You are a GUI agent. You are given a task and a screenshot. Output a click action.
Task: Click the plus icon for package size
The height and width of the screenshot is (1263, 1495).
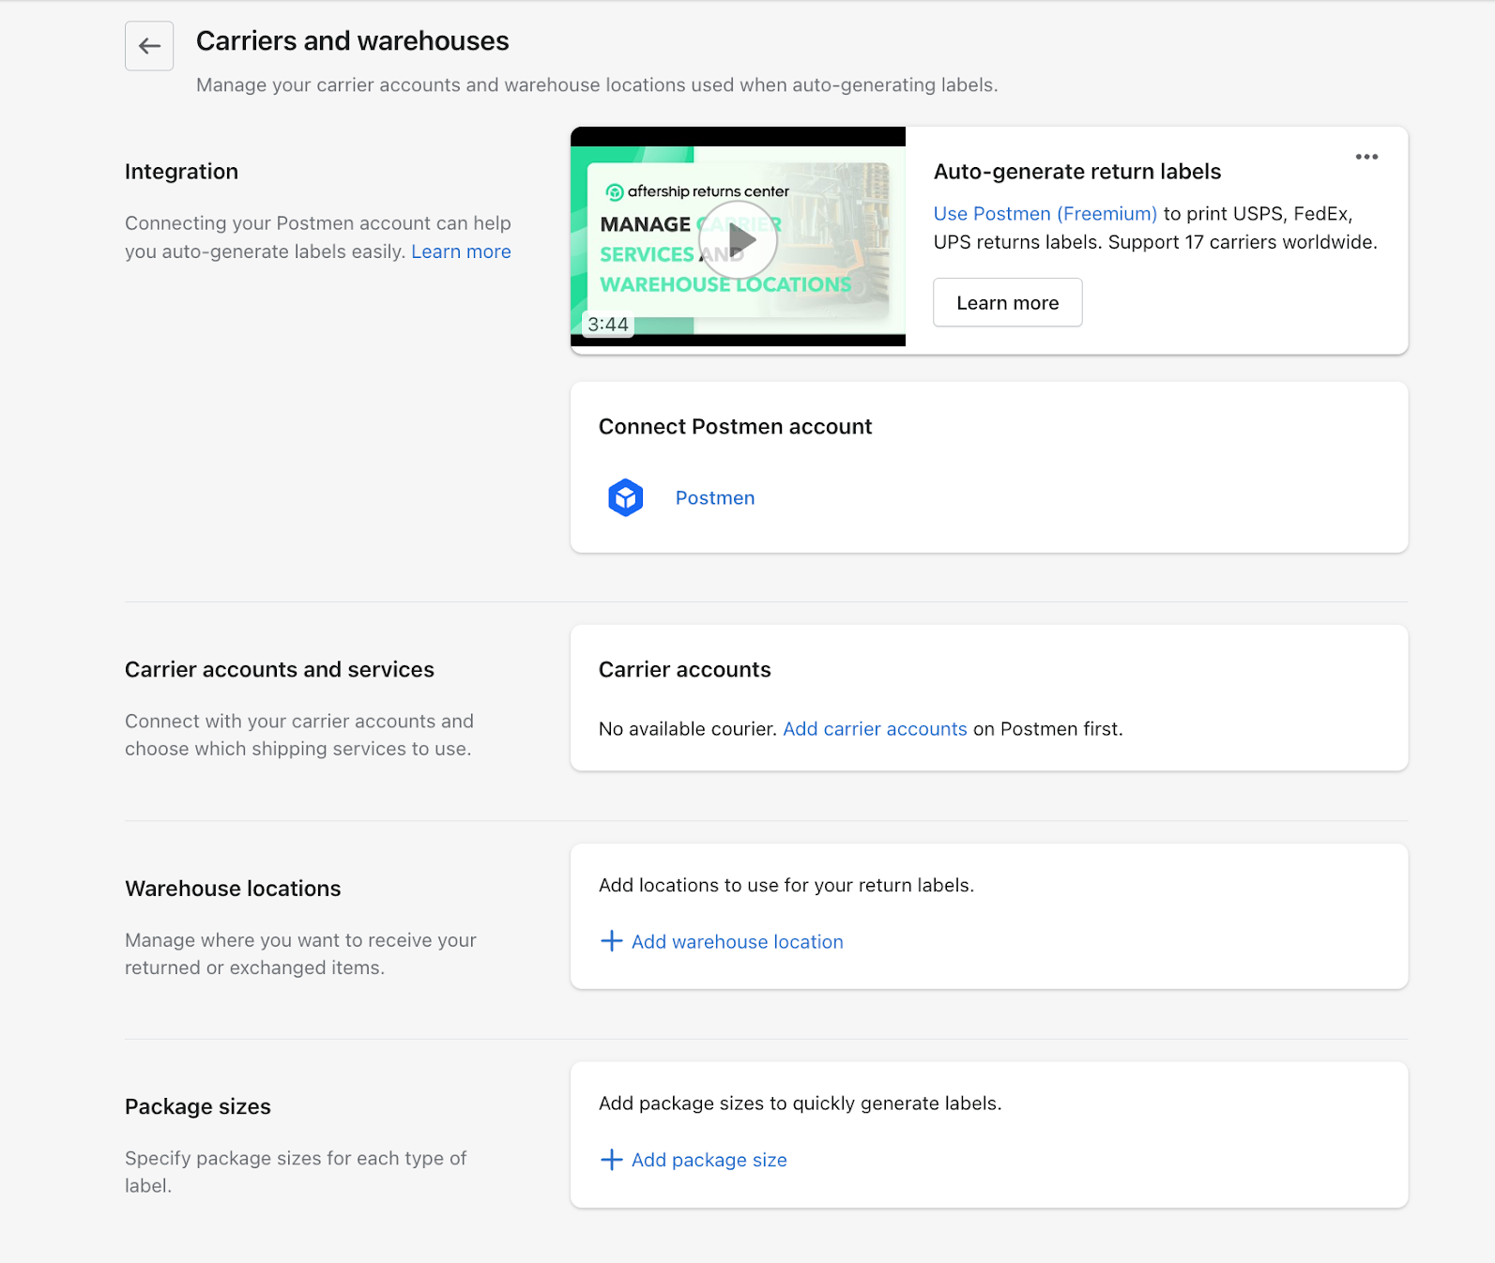pos(611,1160)
